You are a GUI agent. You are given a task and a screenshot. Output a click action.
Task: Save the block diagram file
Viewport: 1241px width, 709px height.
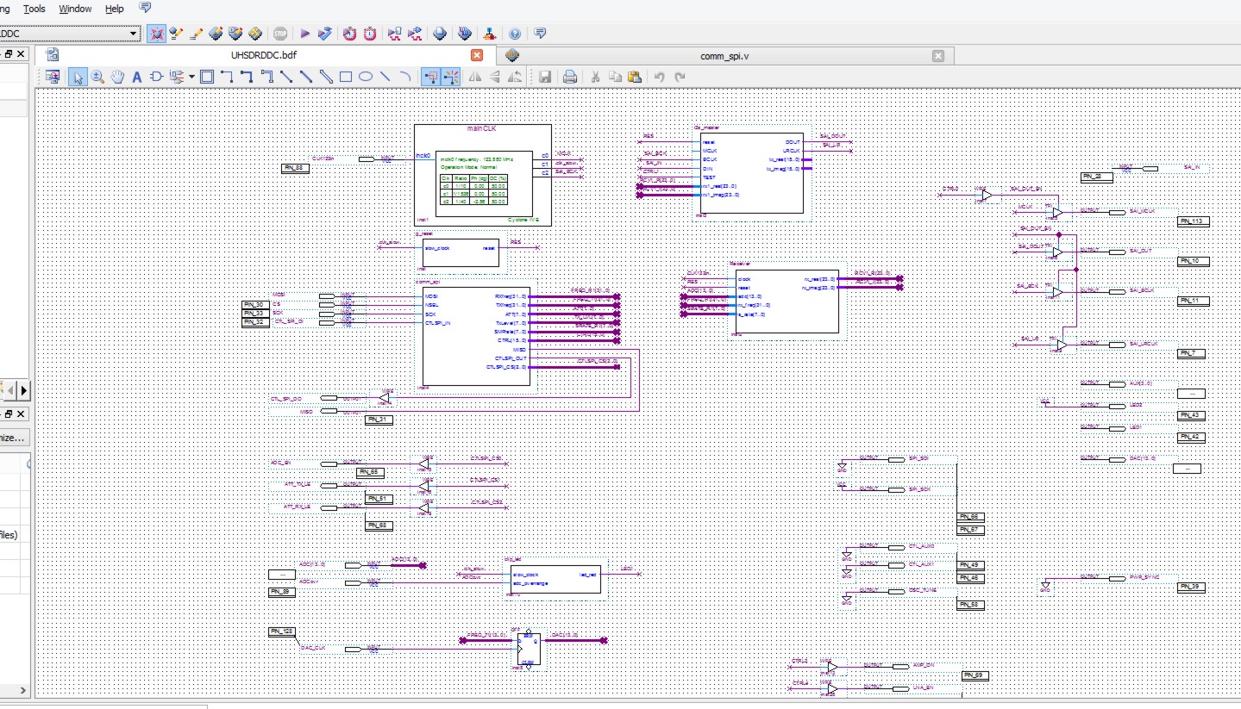pyautogui.click(x=545, y=78)
